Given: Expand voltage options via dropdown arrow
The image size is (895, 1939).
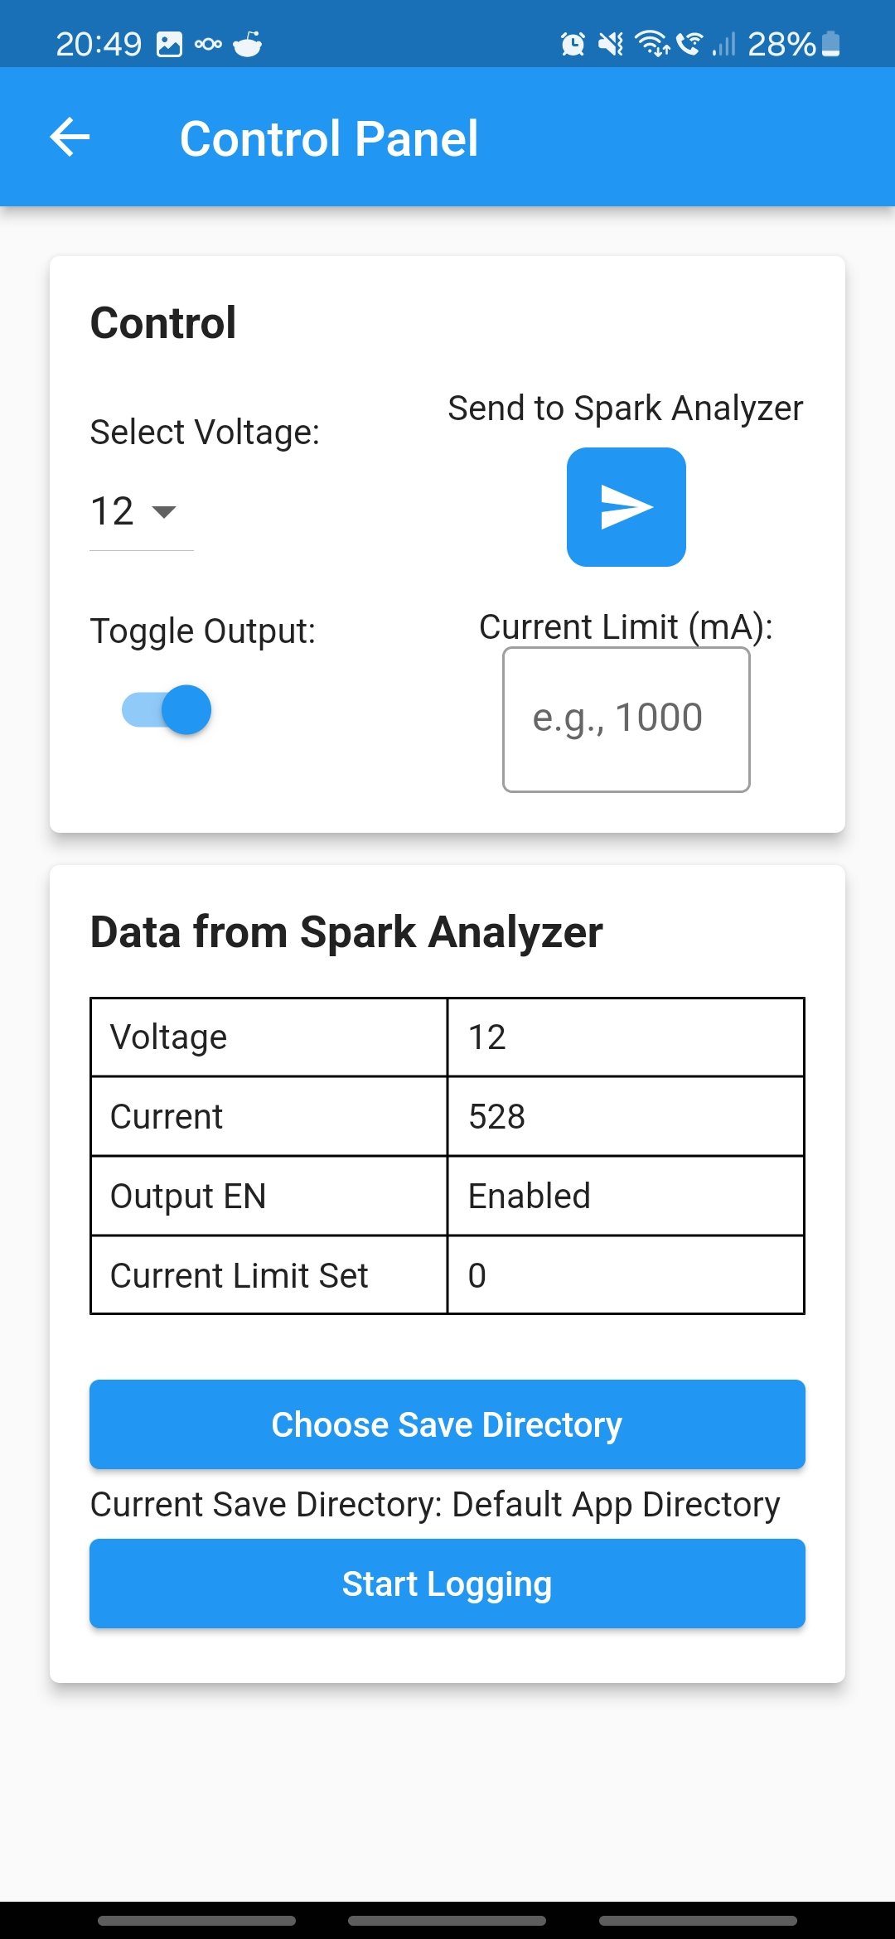Looking at the screenshot, I should (x=165, y=511).
